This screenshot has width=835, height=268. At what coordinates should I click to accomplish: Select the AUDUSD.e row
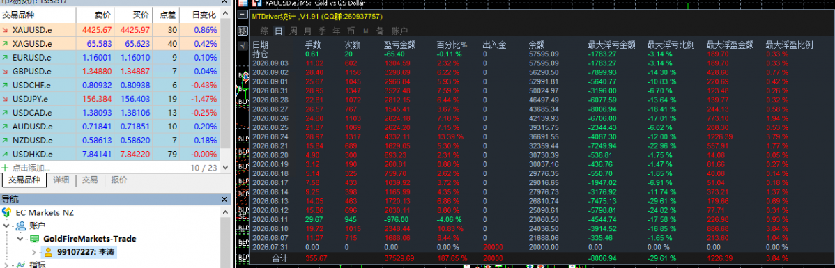point(109,127)
